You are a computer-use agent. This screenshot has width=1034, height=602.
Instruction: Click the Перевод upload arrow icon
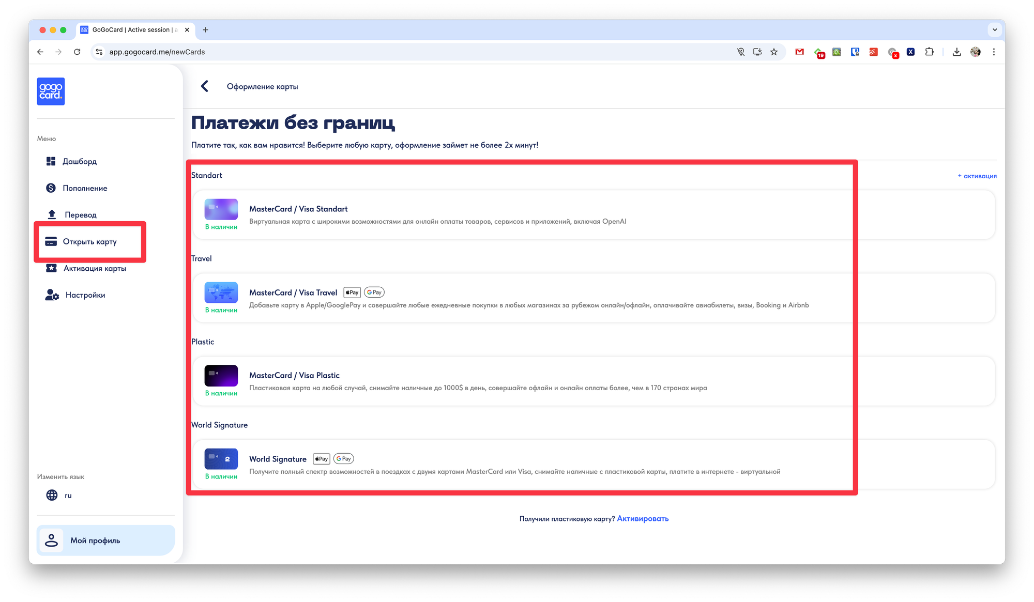[x=52, y=214]
